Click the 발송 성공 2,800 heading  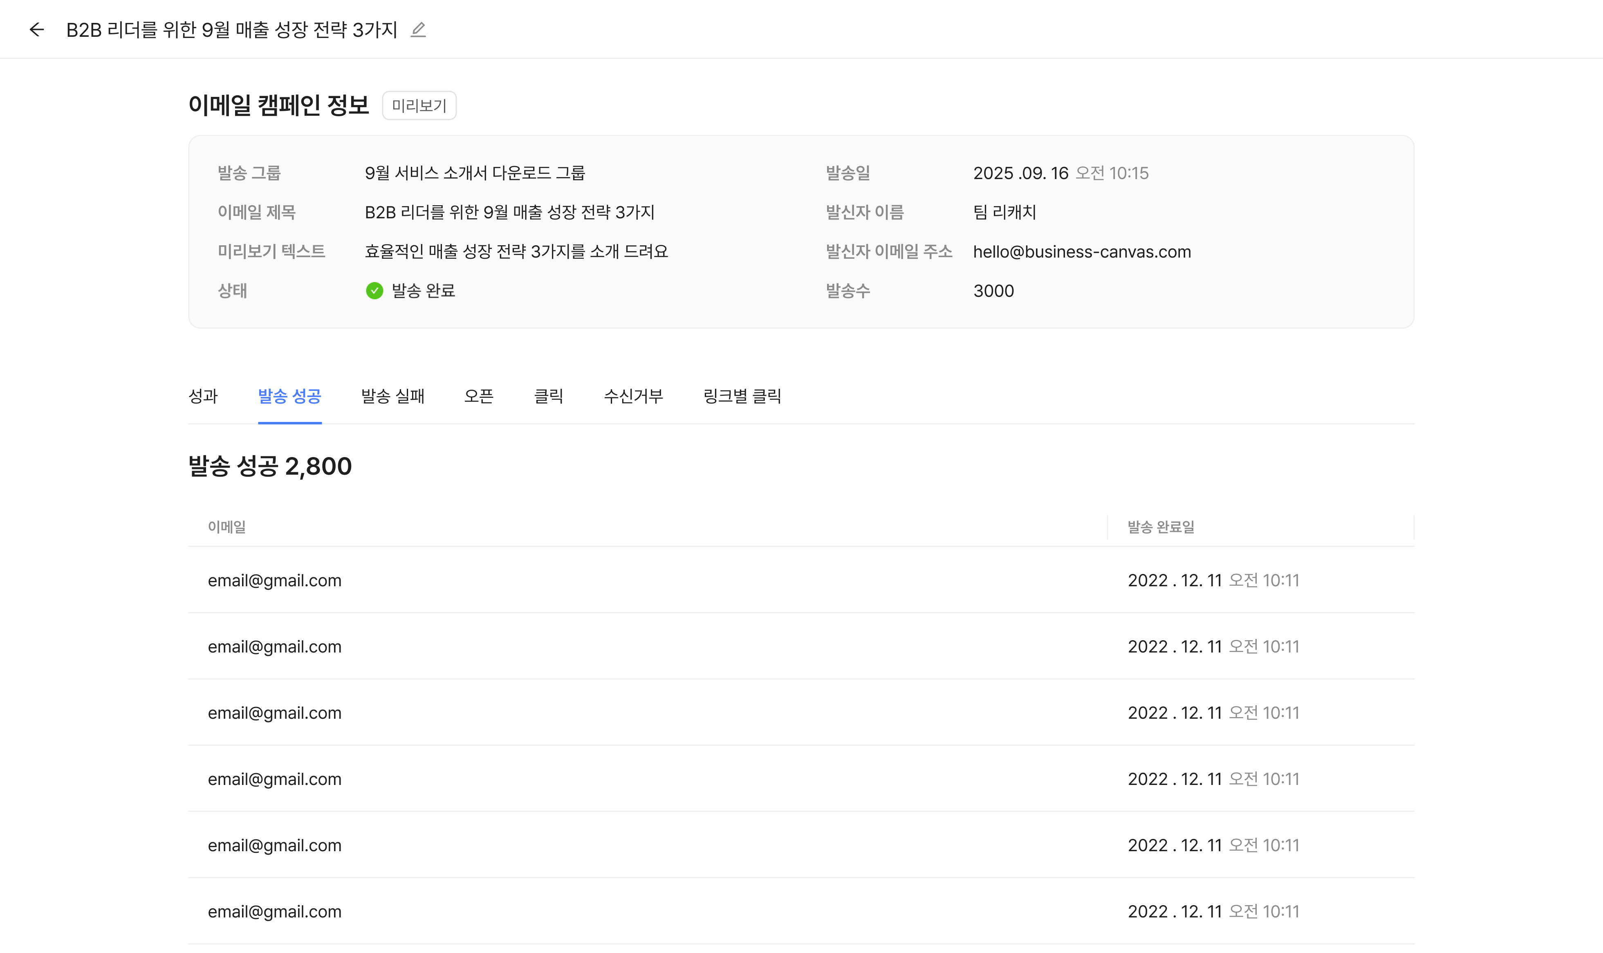click(x=270, y=466)
